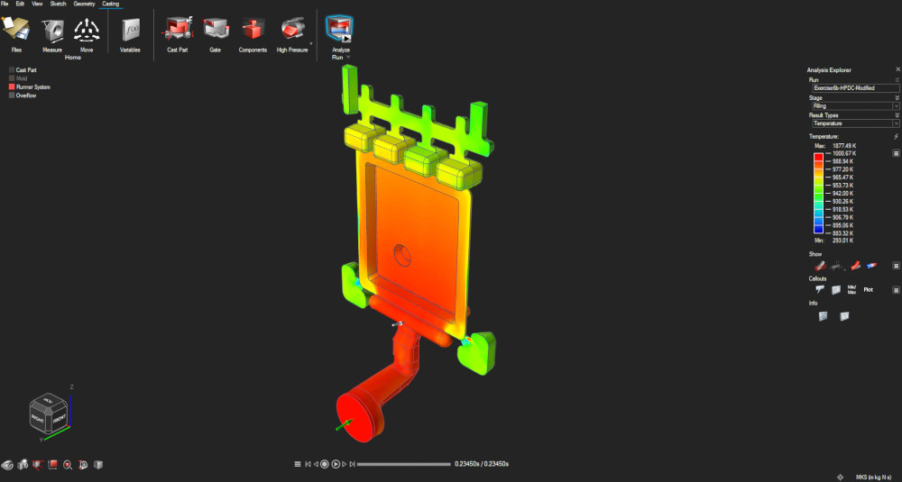Click the lightning bolt icon beside Temperature
This screenshot has height=482, width=902.
[x=897, y=137]
